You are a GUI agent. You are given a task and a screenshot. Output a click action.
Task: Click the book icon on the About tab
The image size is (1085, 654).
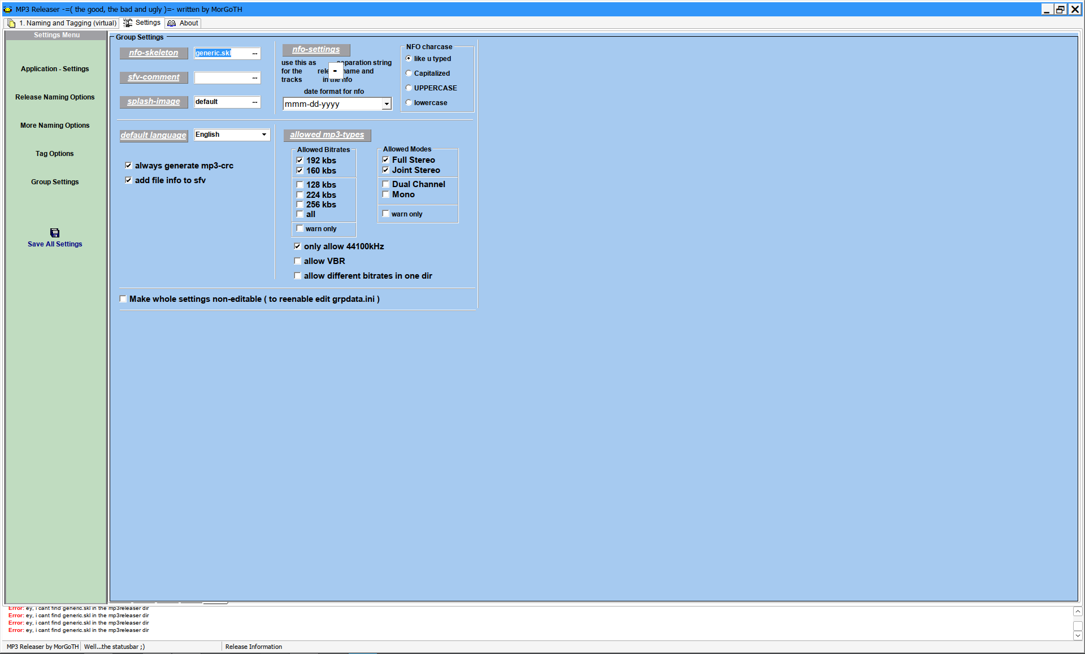[x=172, y=23]
